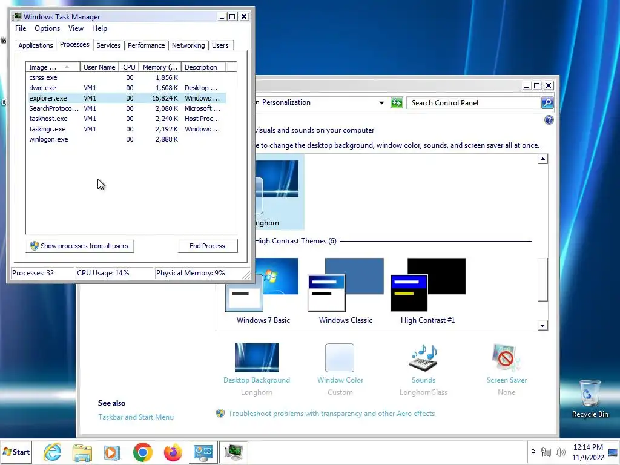Viewport: 620px width, 465px height.
Task: Select the High Contrast #1 theme
Action: click(428, 291)
